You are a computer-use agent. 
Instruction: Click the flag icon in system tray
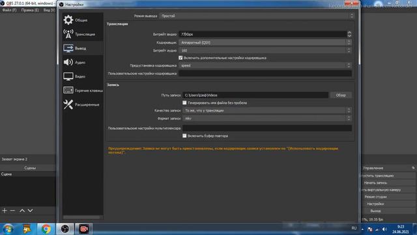tap(370, 229)
